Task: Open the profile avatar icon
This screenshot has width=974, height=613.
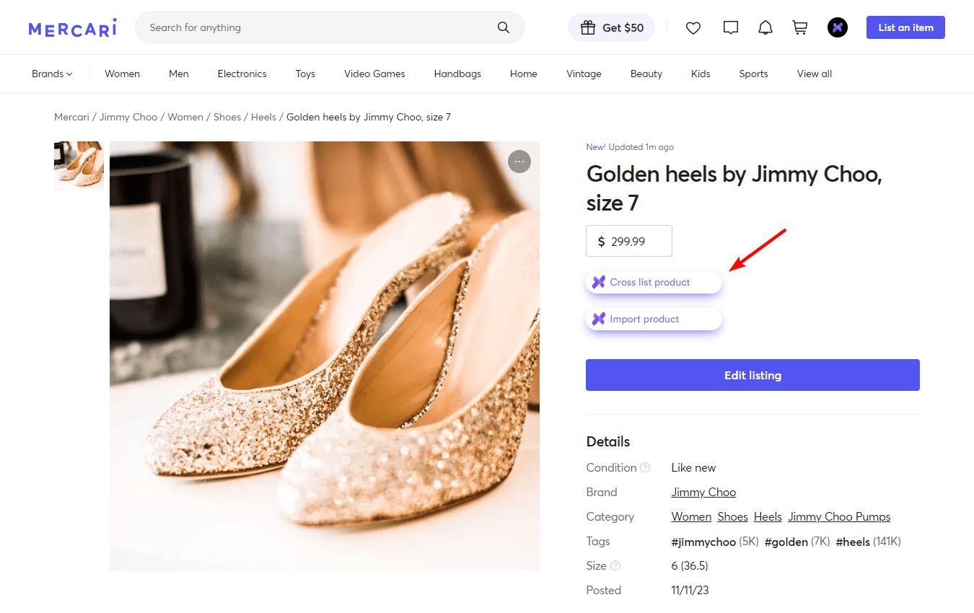Action: pyautogui.click(x=838, y=28)
